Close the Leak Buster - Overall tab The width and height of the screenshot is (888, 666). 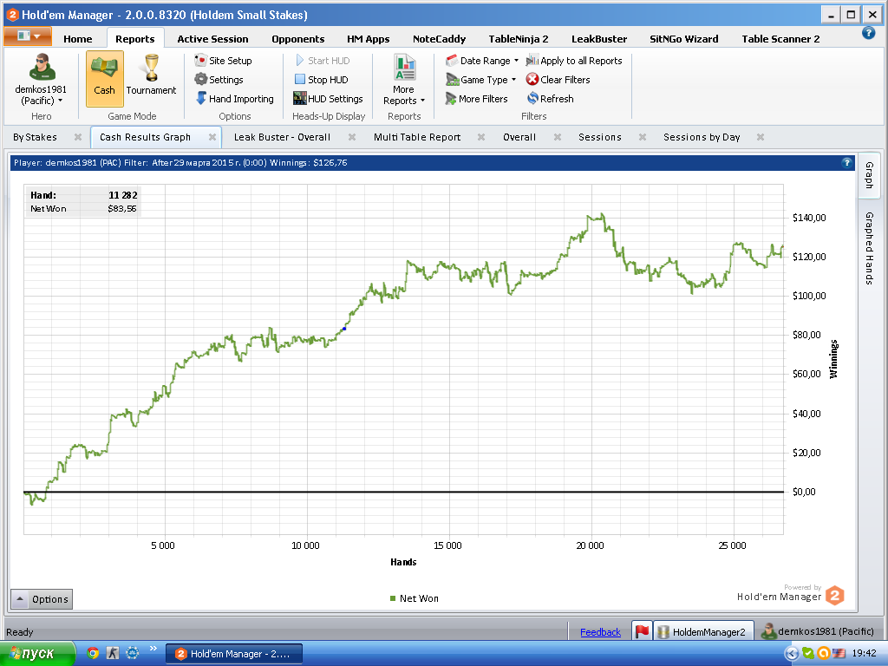click(352, 137)
